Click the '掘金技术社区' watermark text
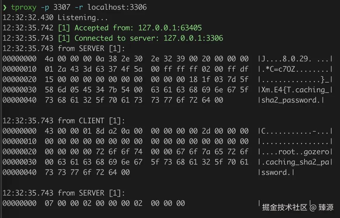Screen dimensions: 340x218 [x=285, y=207]
